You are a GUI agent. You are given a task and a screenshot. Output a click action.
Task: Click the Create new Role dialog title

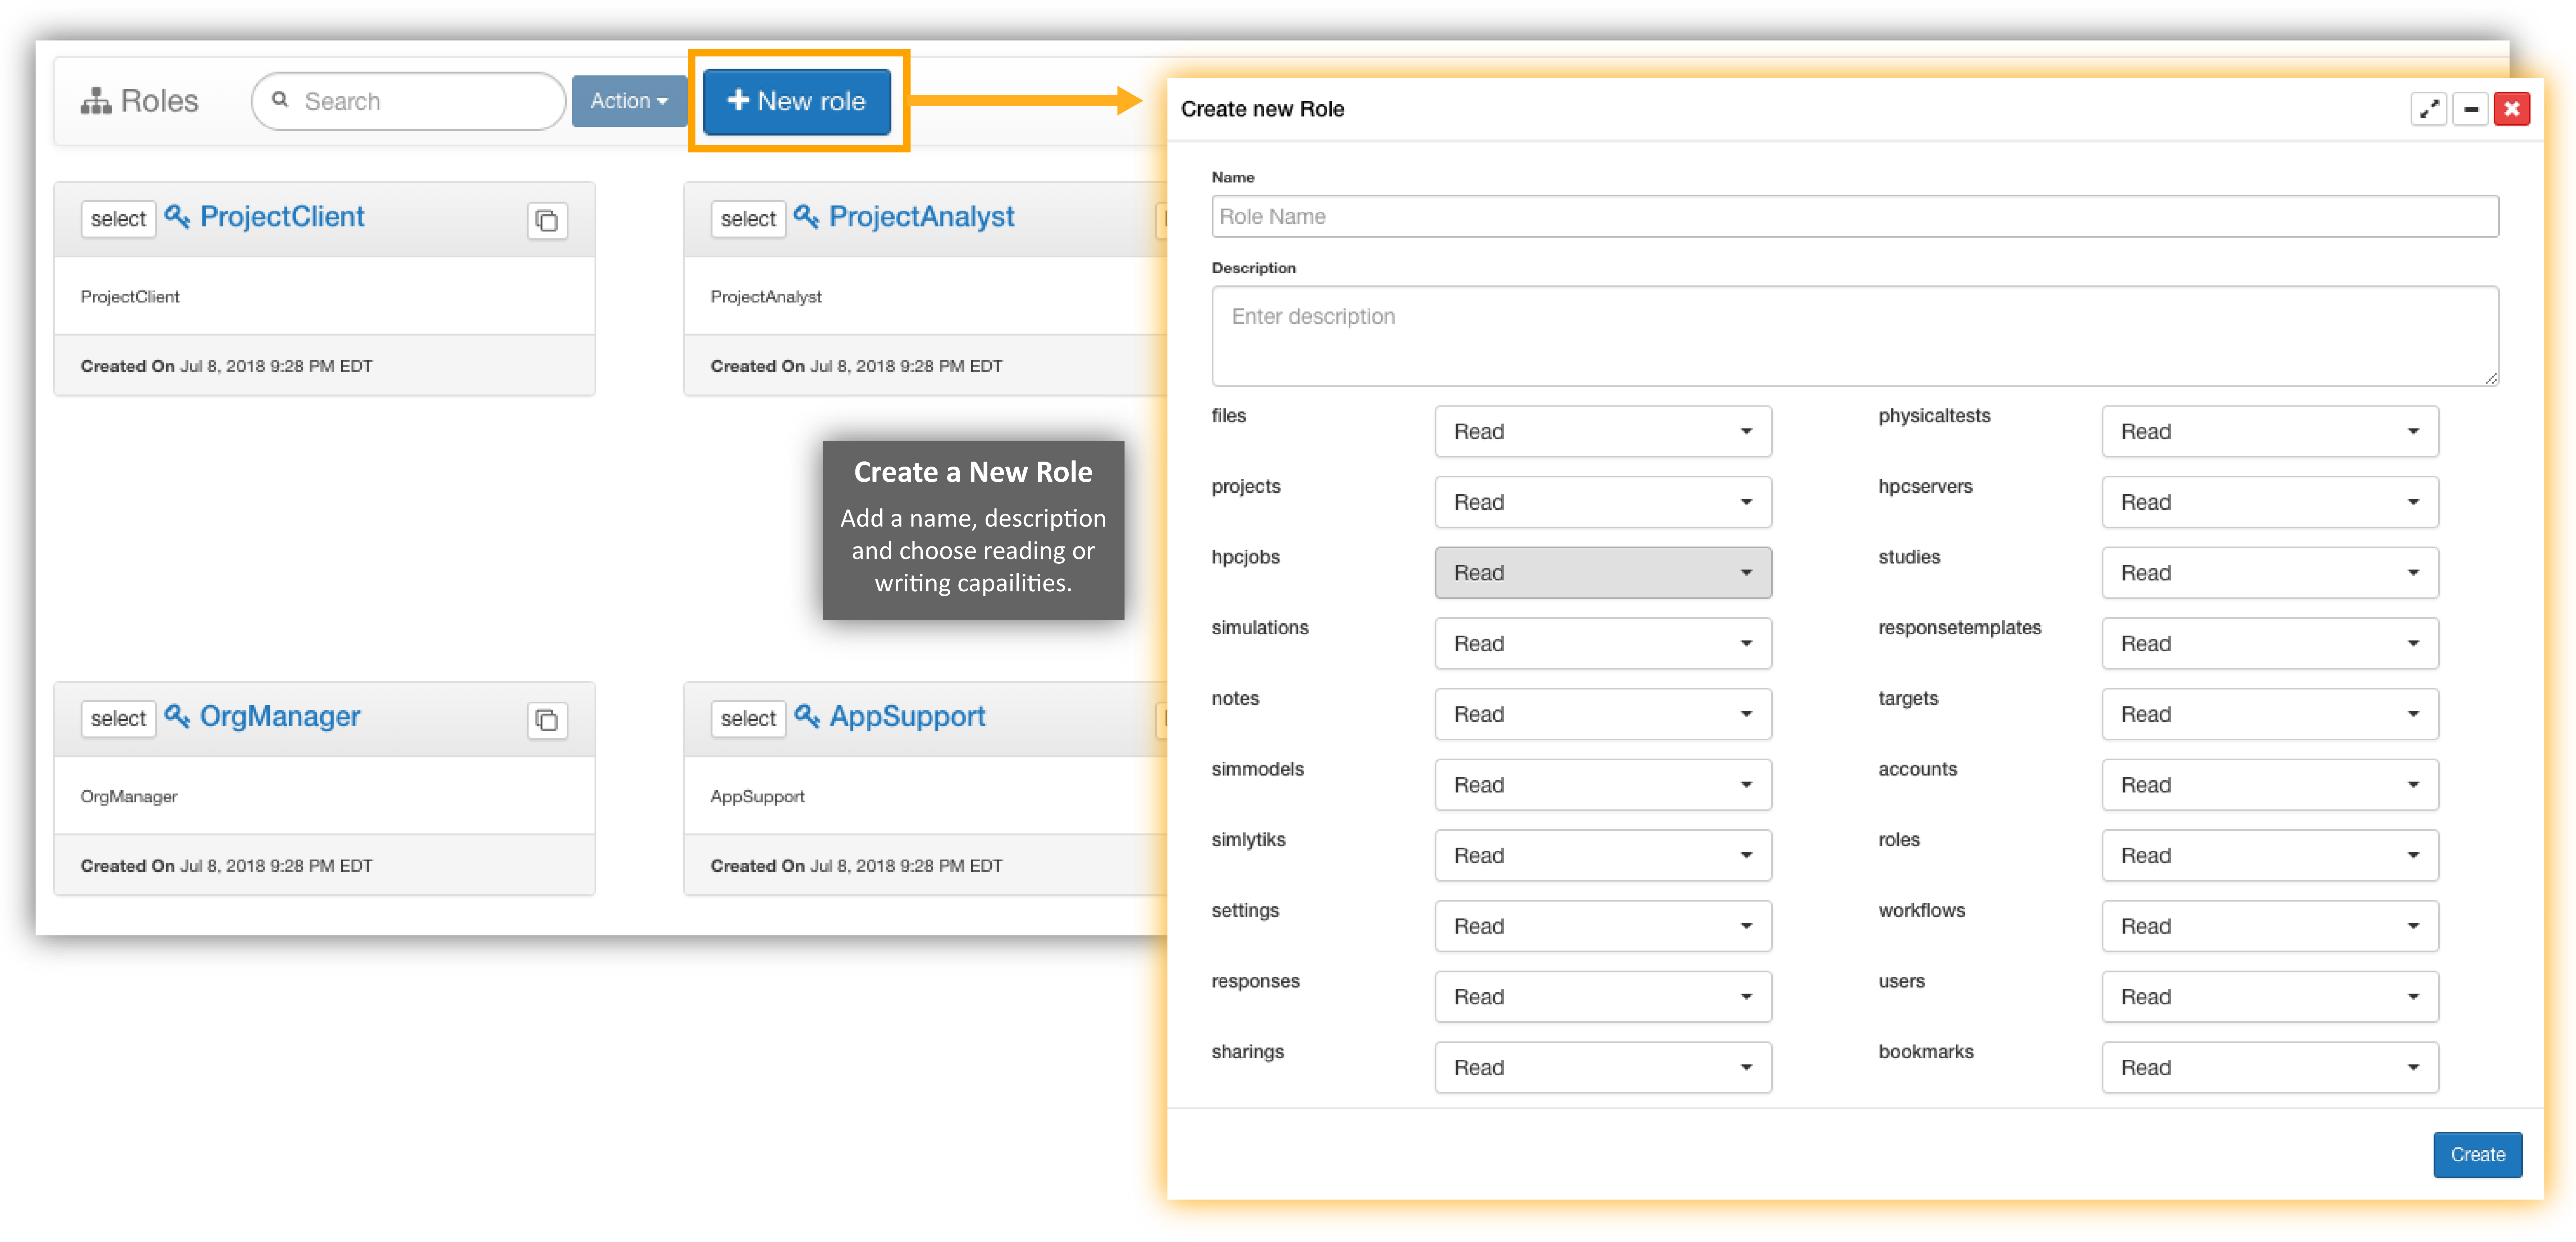pyautogui.click(x=1262, y=109)
